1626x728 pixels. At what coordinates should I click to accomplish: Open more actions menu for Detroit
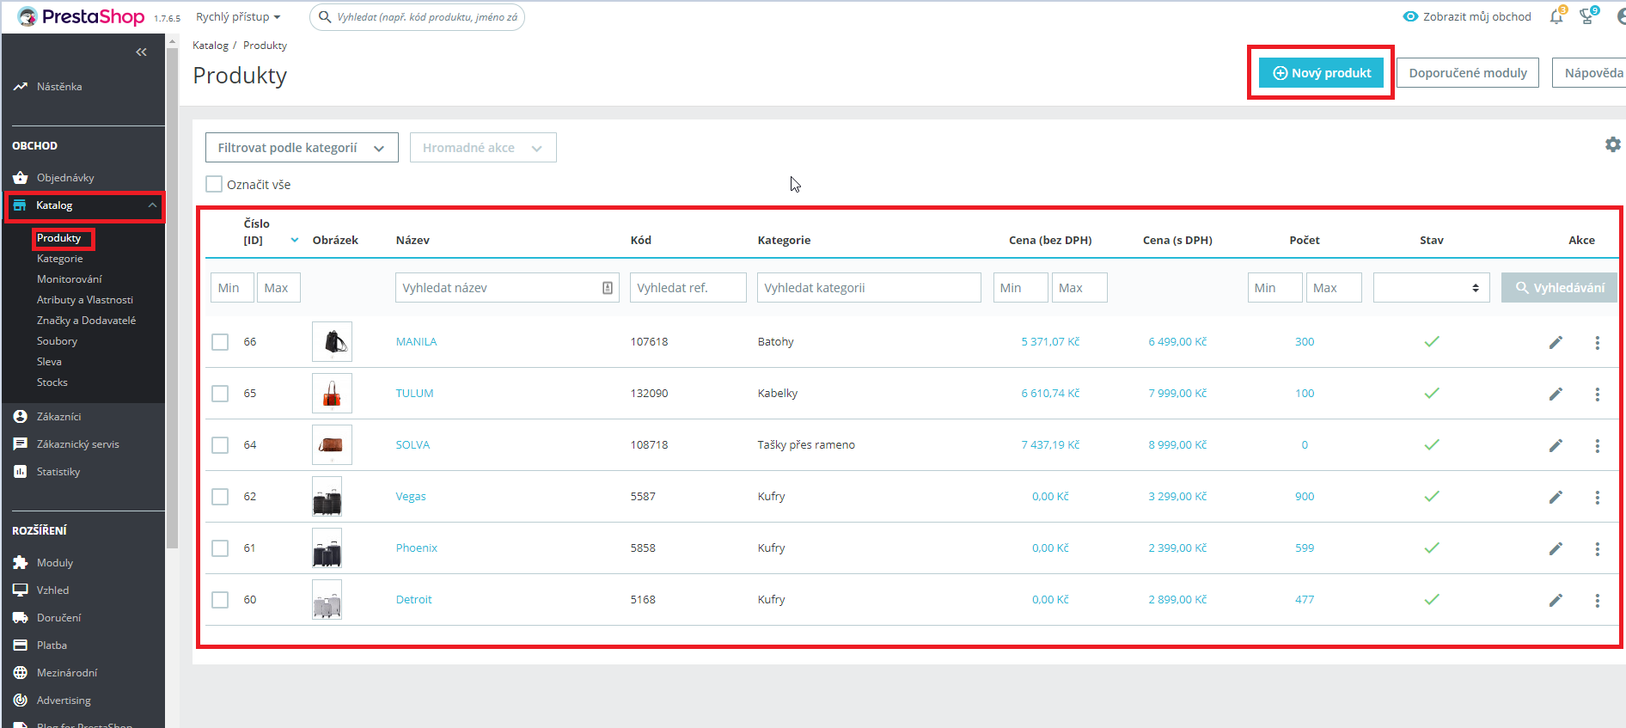[x=1598, y=600]
